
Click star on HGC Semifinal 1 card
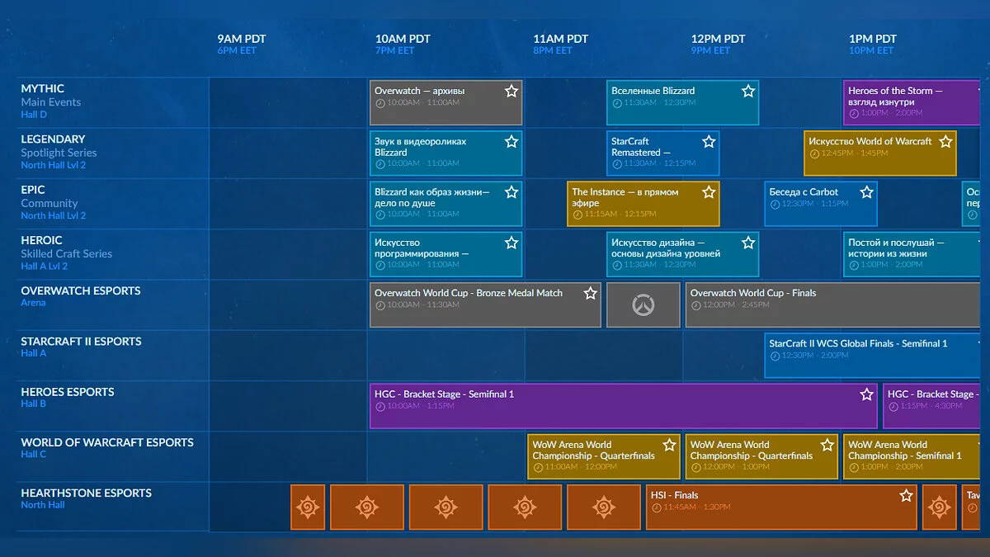pyautogui.click(x=866, y=394)
